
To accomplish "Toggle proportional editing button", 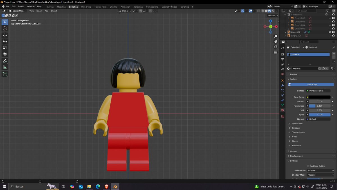I will 151,11.
